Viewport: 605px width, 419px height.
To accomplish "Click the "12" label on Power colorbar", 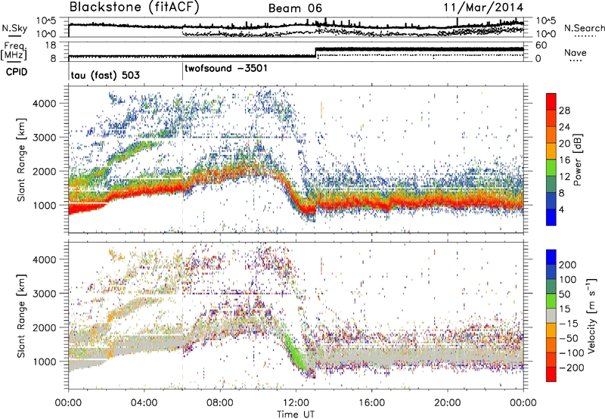I will [564, 177].
